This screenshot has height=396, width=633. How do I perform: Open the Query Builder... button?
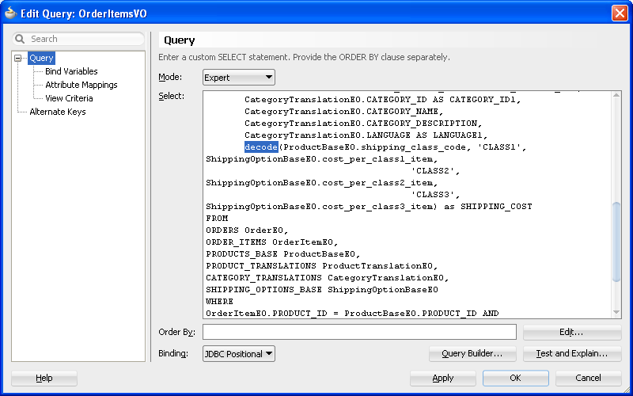click(472, 353)
